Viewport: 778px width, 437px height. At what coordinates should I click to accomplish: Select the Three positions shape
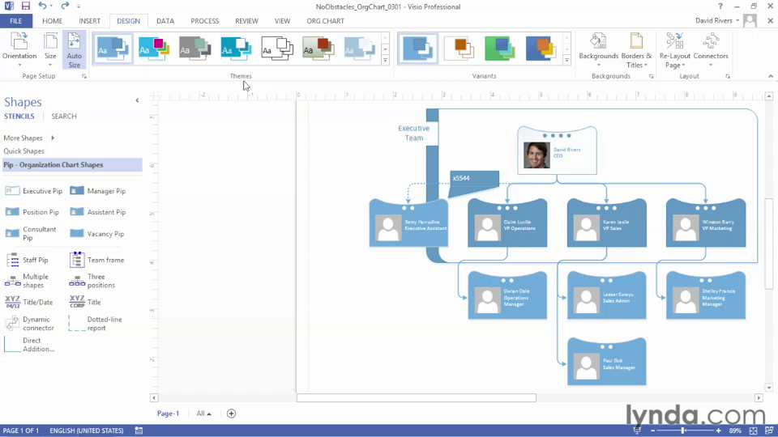point(92,281)
